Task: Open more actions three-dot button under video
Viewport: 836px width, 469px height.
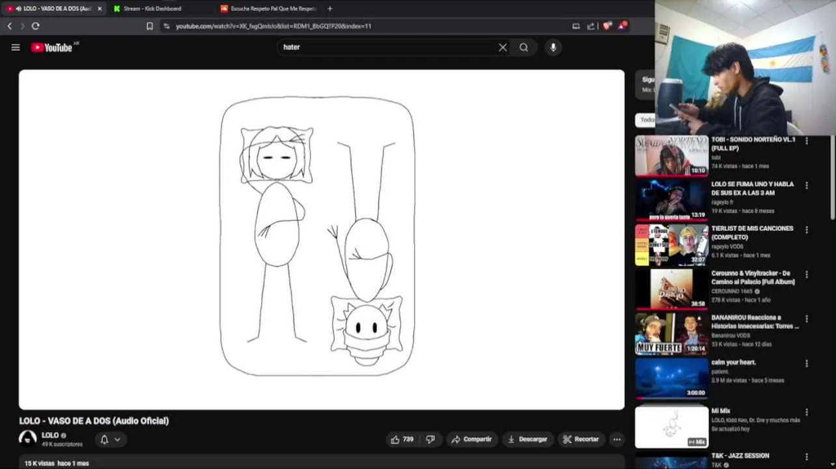Action: [x=617, y=439]
